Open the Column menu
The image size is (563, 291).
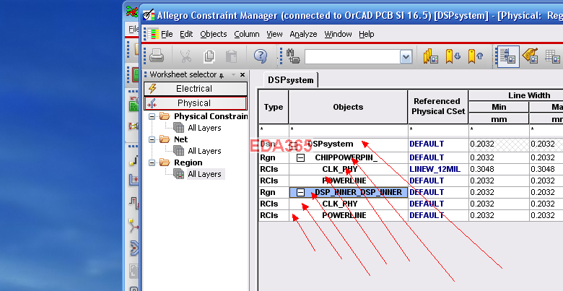tap(247, 34)
